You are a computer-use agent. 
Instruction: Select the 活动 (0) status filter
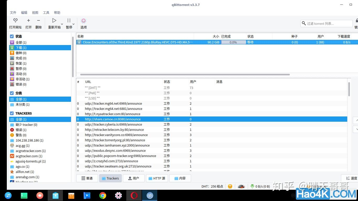click(40, 74)
